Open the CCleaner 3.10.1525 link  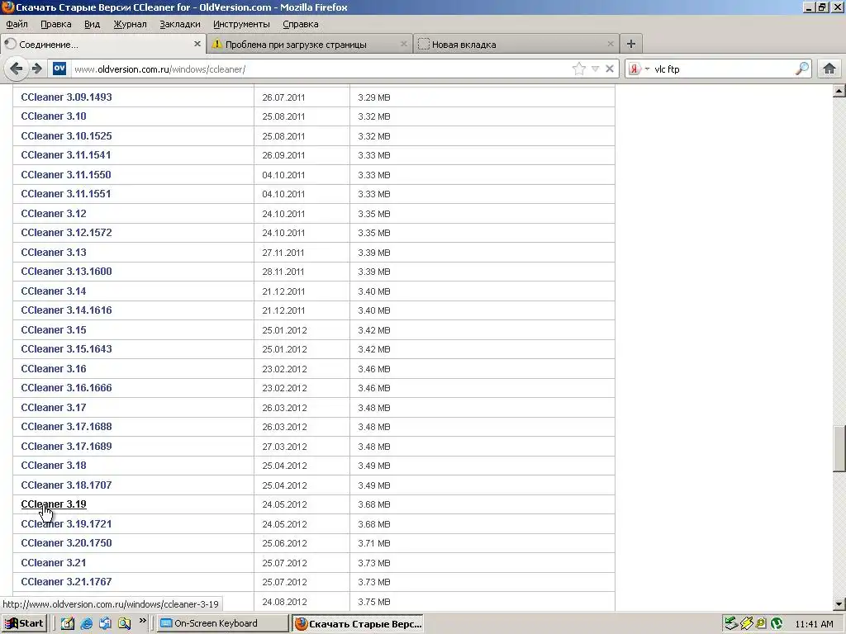click(66, 136)
